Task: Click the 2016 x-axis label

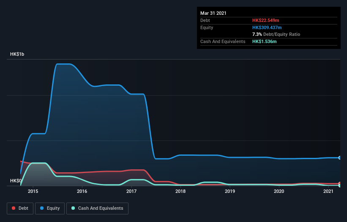Action: coord(82,191)
